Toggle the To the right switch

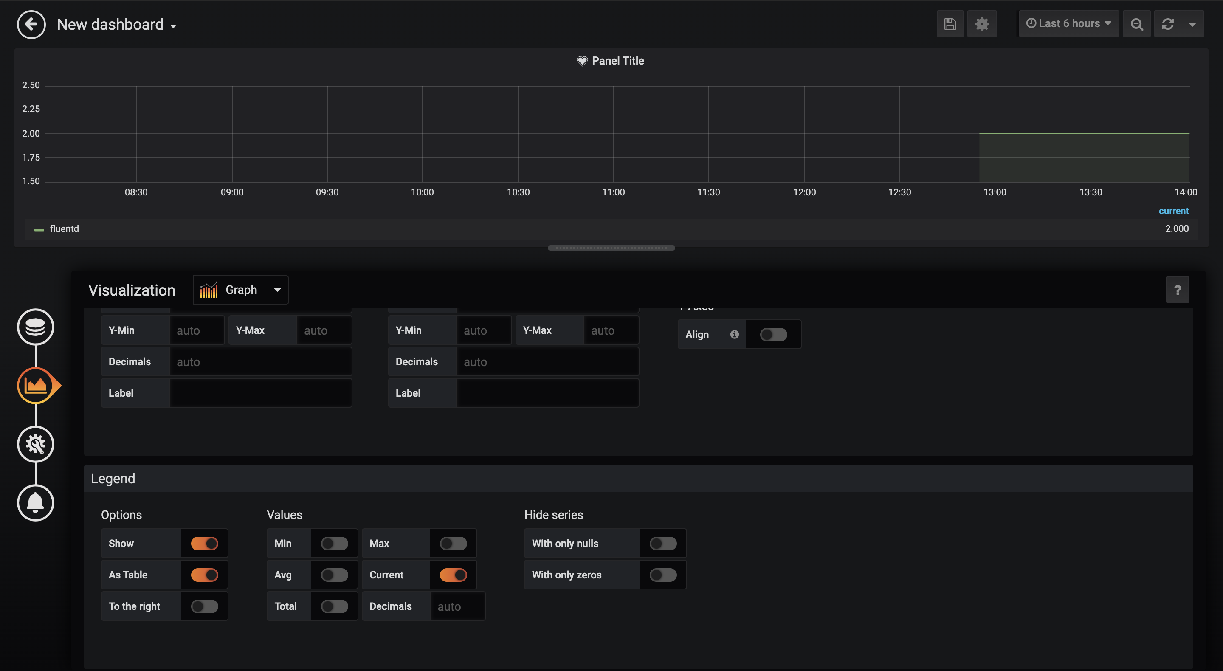(x=205, y=606)
